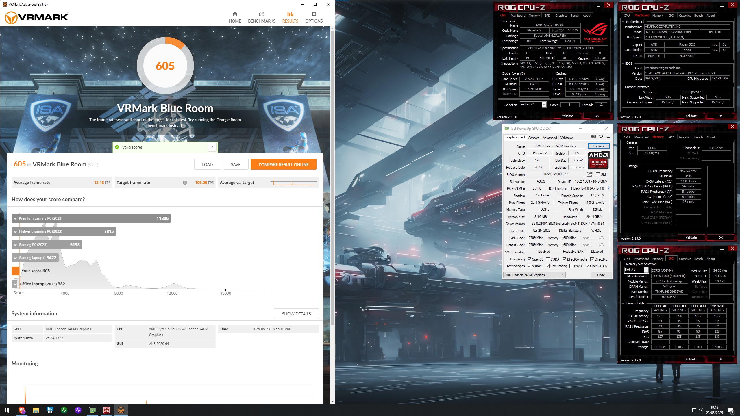Click the volume icon in system tray
This screenshot has height=416, width=740.
tap(701, 410)
